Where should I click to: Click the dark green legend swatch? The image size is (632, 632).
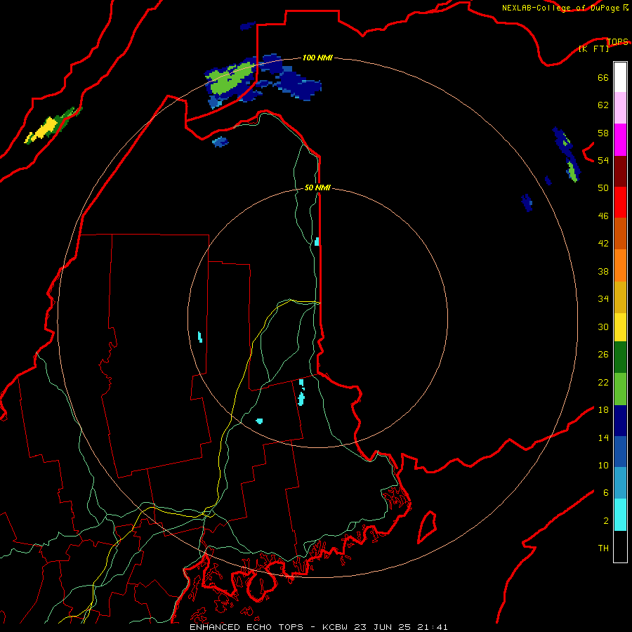(620, 357)
